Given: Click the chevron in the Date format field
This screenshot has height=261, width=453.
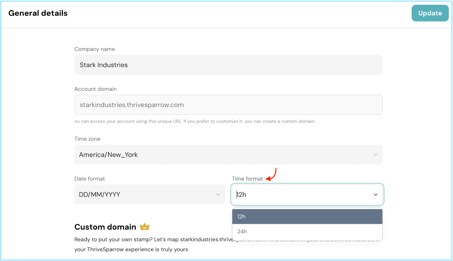Looking at the screenshot, I should 218,195.
